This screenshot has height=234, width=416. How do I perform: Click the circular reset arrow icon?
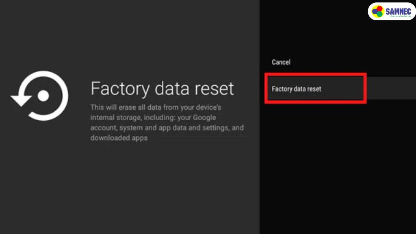[39, 96]
